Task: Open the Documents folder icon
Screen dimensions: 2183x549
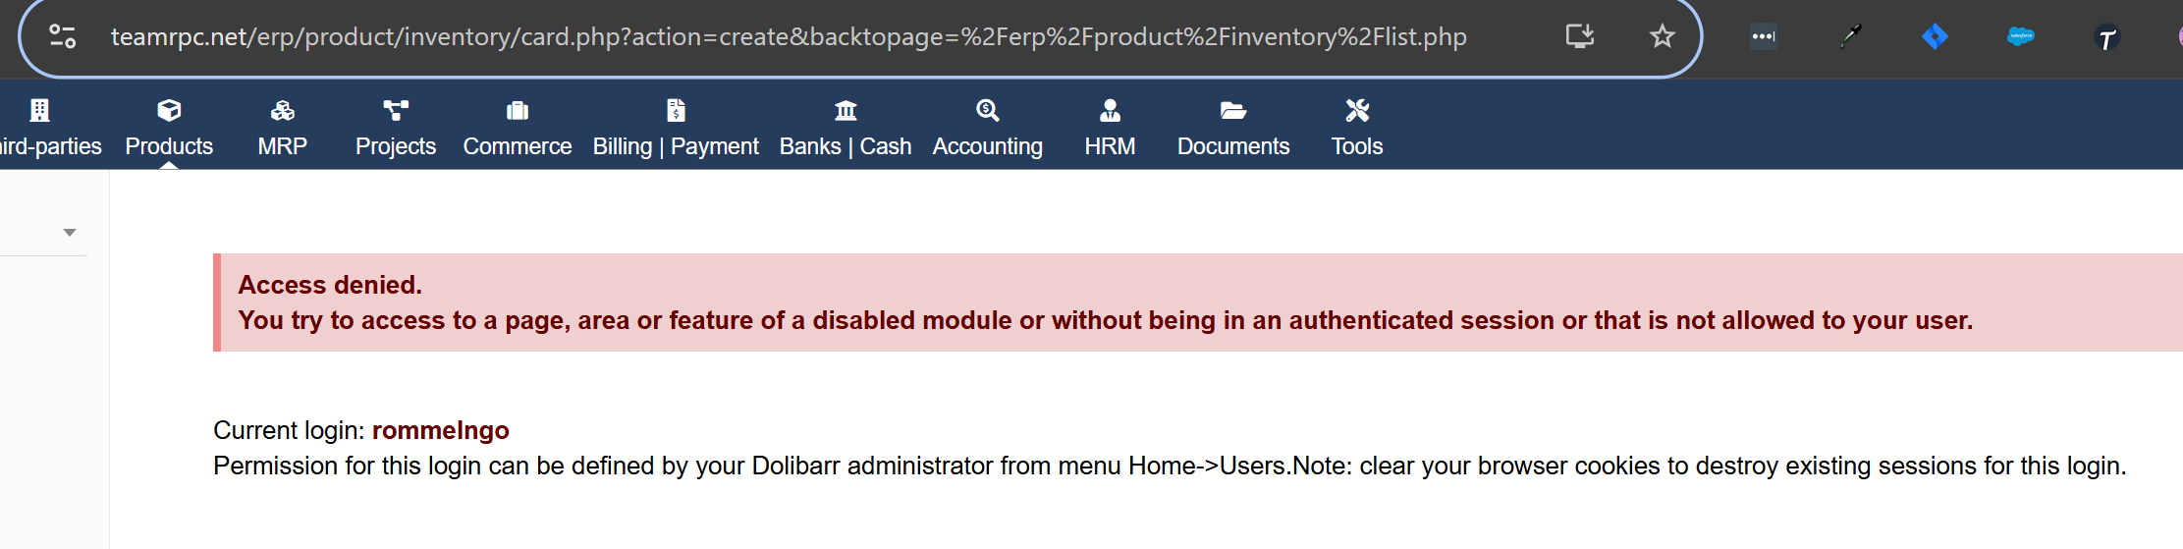Action: [x=1233, y=110]
